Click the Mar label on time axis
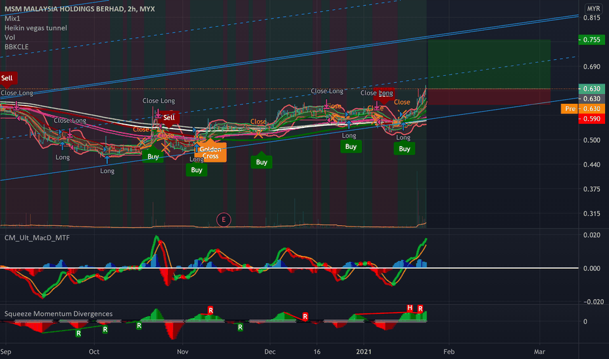609x359 pixels. (x=540, y=352)
